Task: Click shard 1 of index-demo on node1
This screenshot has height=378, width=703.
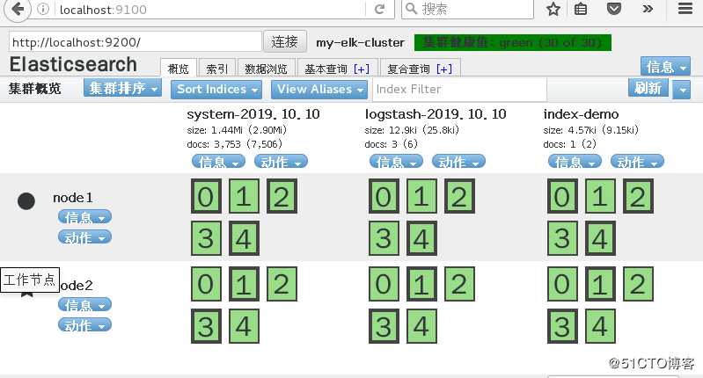Action: click(600, 196)
